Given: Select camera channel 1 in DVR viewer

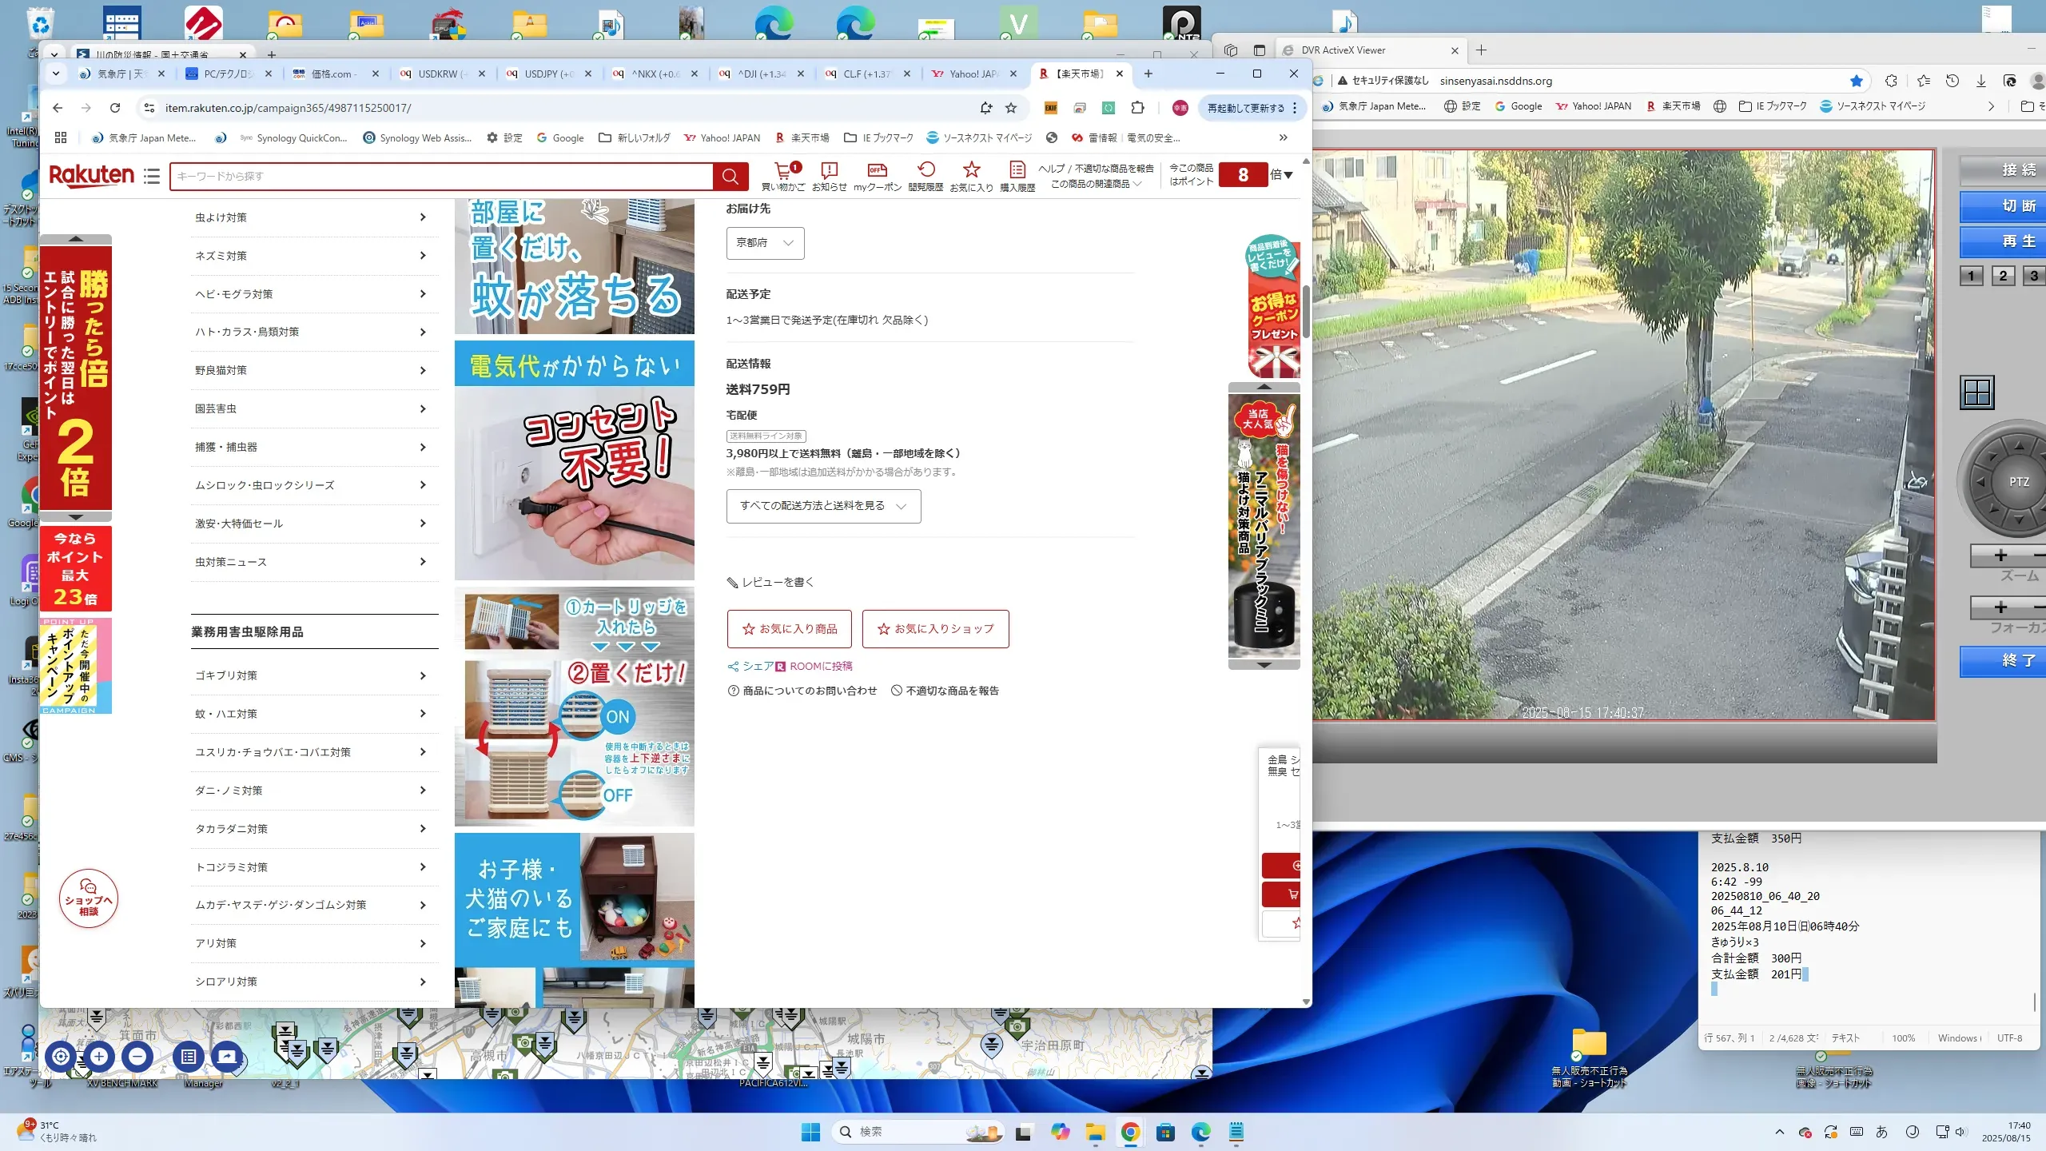Looking at the screenshot, I should 1971,277.
